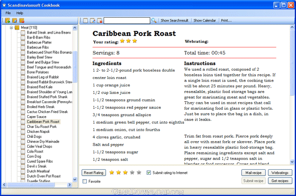The width and height of the screenshot is (296, 196).
Task: Select Chicken Napoli recipe
Action: tap(38, 131)
